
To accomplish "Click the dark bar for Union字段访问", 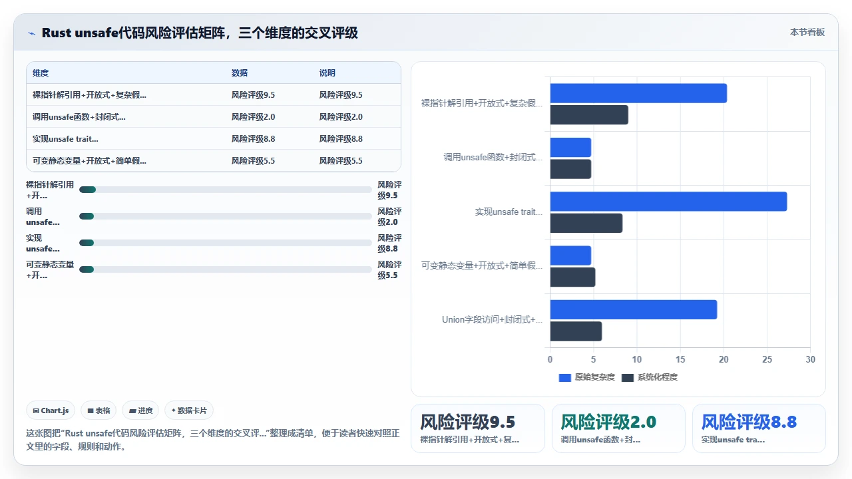I will pyautogui.click(x=576, y=331).
